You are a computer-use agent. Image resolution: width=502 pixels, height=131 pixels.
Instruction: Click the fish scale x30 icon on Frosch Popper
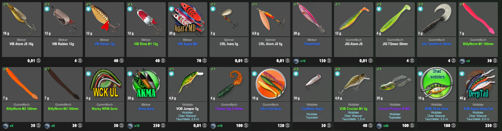click(379, 126)
